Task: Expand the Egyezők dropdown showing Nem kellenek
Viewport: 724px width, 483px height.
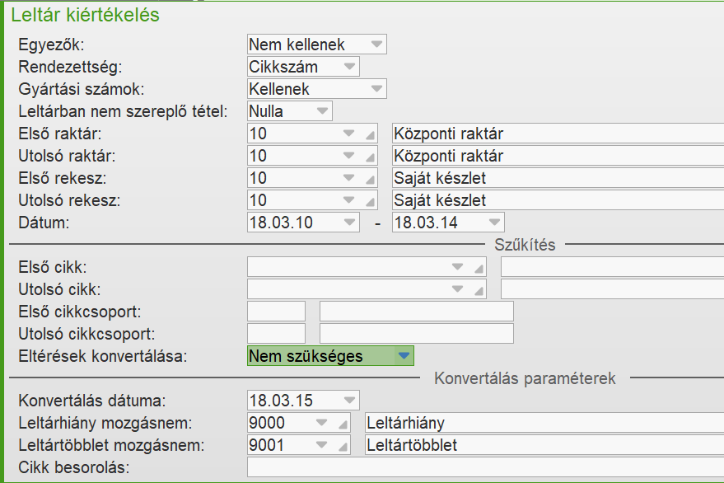Action: tap(376, 45)
